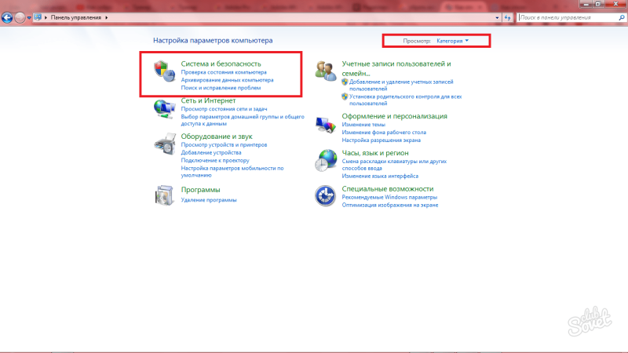This screenshot has height=353, width=628.
Task: Click the Network and Internet globe icon
Action: 165,108
